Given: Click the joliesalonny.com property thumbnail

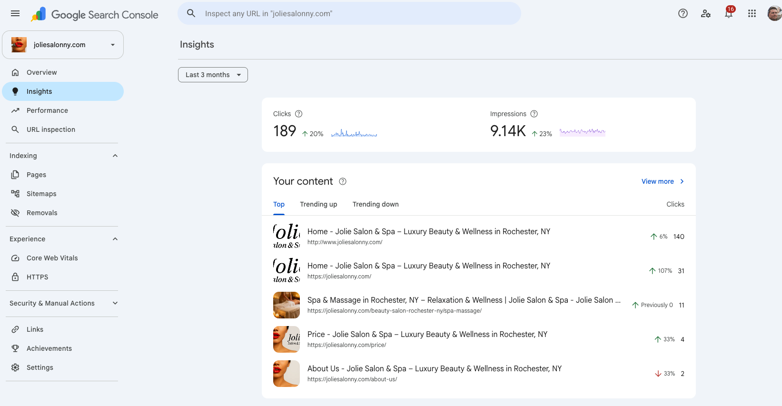Looking at the screenshot, I should point(19,45).
